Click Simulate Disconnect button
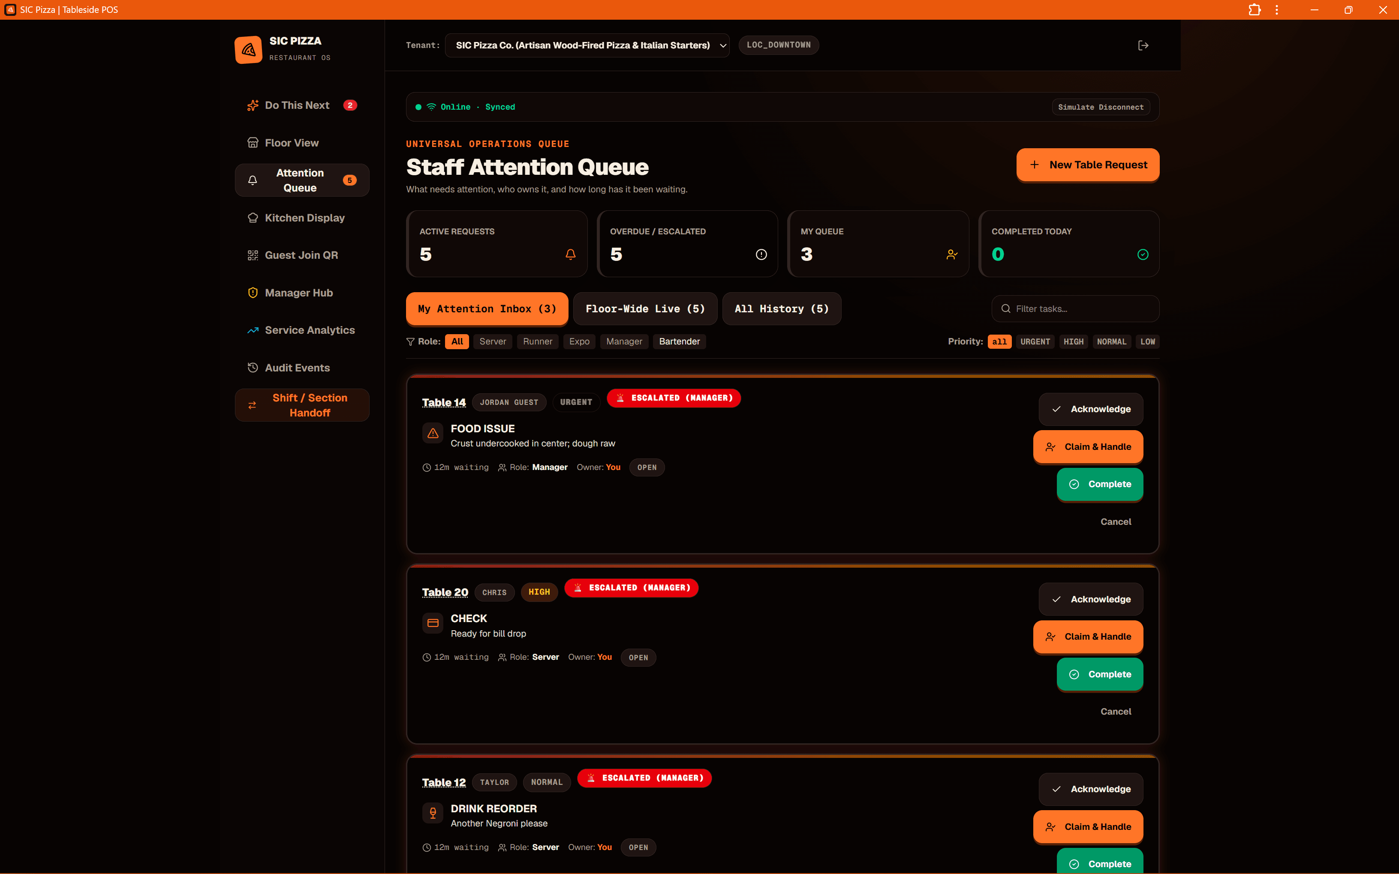 [x=1101, y=107]
